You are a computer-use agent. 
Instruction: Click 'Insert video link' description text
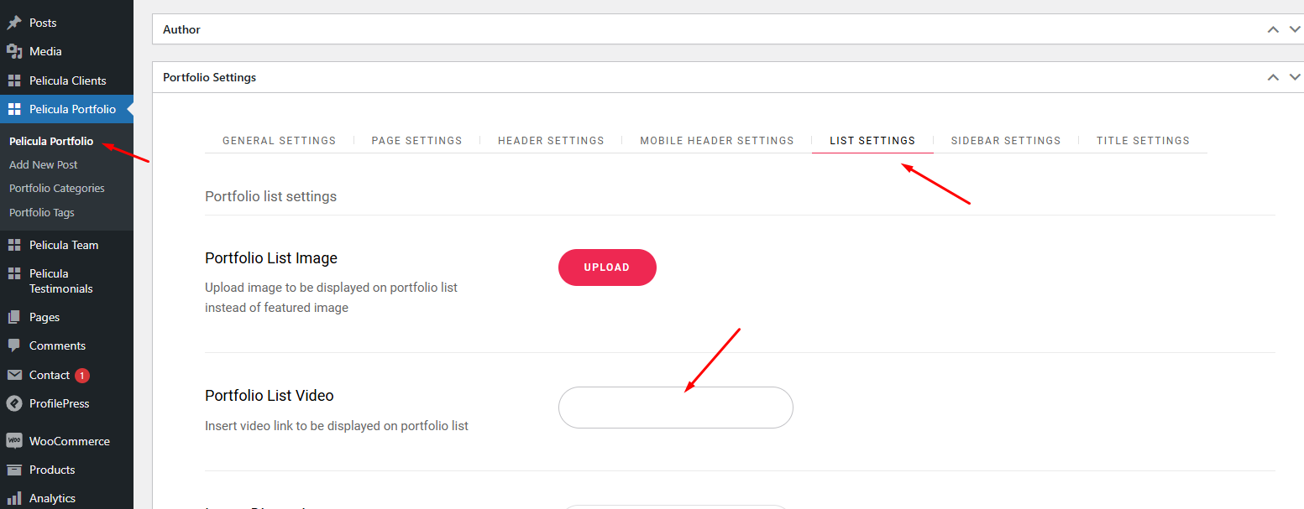(337, 426)
